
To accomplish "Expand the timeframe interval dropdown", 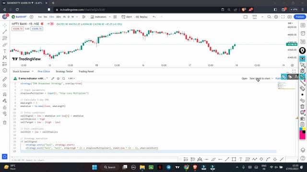I will [x=77, y=17].
